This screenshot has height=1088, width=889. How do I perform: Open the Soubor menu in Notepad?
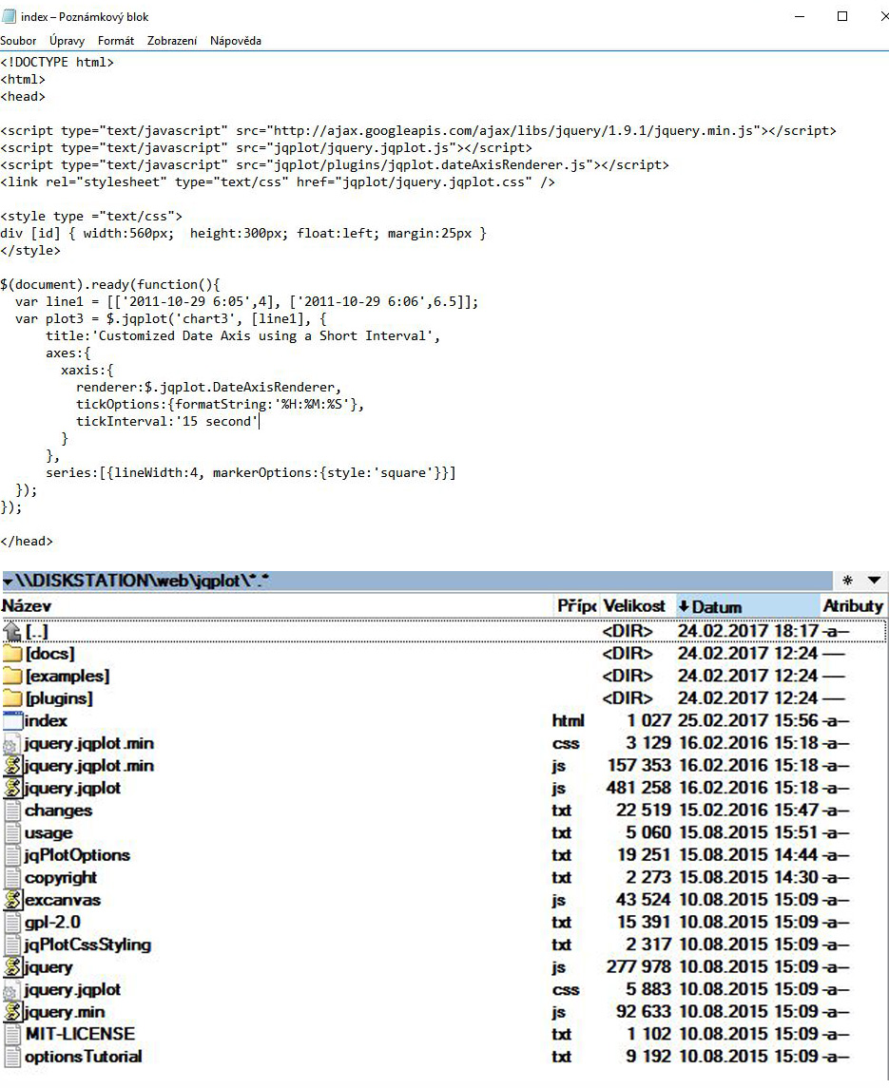(x=18, y=41)
